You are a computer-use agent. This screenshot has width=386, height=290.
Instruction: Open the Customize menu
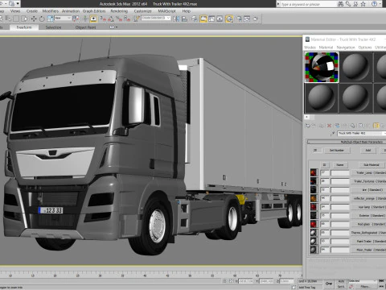(143, 11)
